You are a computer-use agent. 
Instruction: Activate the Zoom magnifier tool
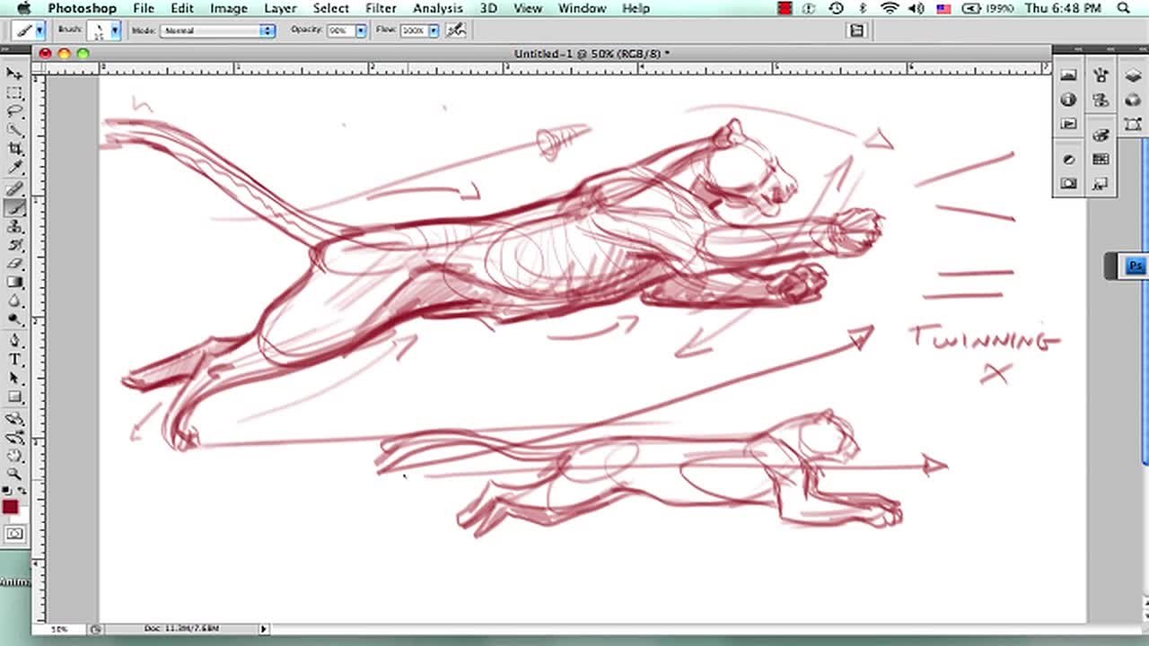coord(14,473)
